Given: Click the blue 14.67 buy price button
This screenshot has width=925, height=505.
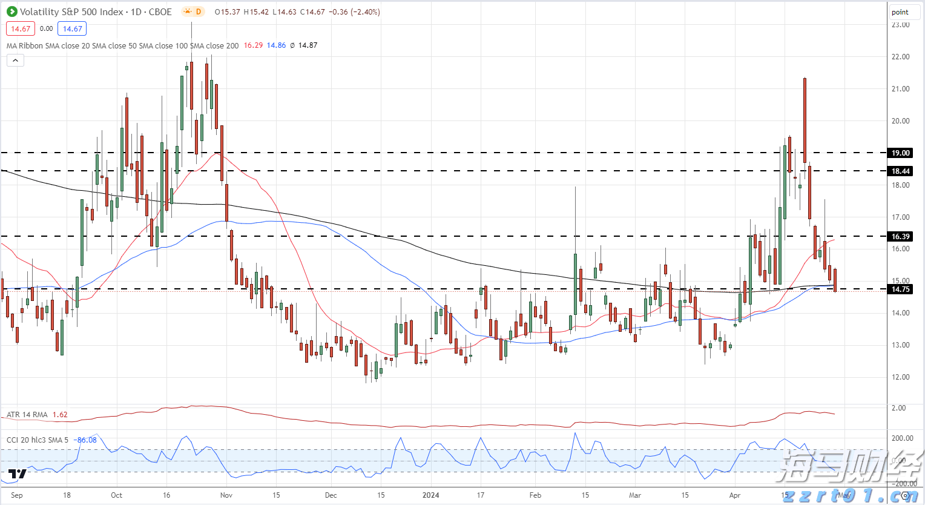Looking at the screenshot, I should 72,28.
